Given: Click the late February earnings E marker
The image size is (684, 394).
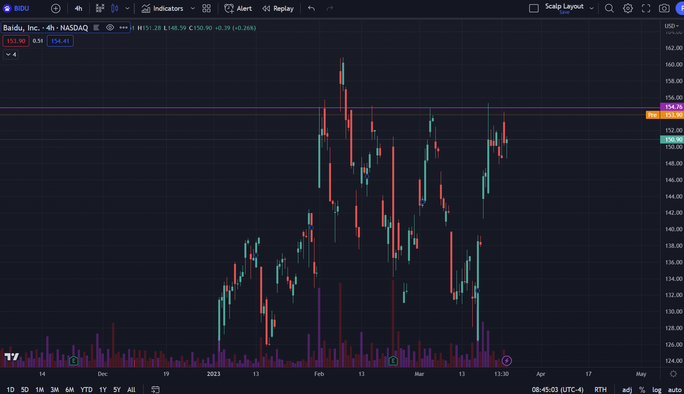Looking at the screenshot, I should [392, 360].
